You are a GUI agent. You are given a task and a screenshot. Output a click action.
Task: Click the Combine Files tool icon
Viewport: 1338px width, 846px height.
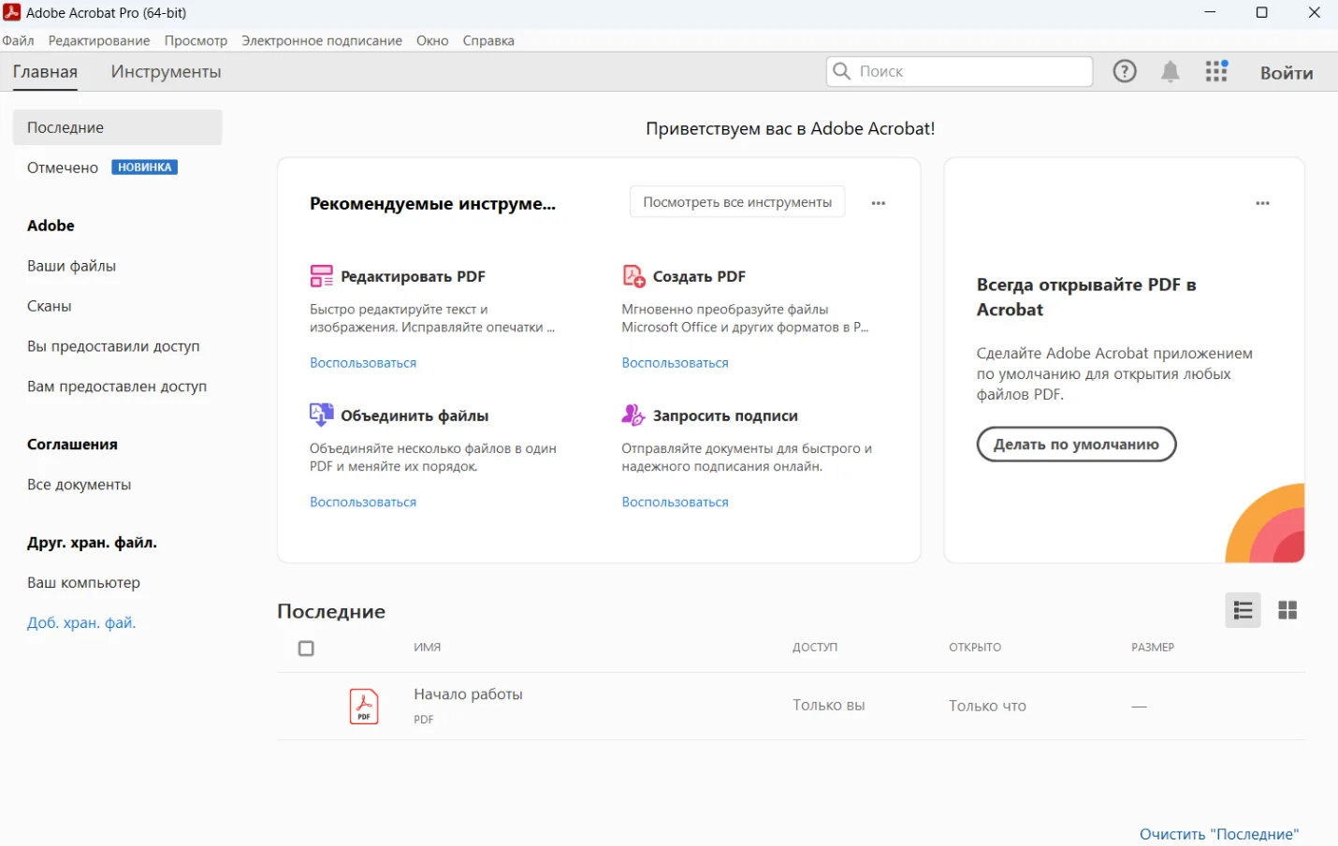(322, 415)
